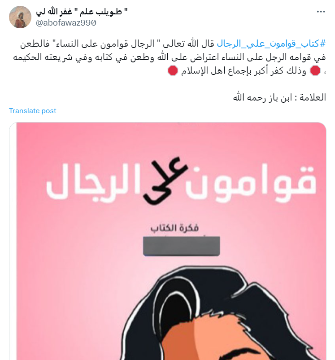The width and height of the screenshot is (335, 360).
Task: Click the black على lettering on the cover
Action: tap(165, 181)
